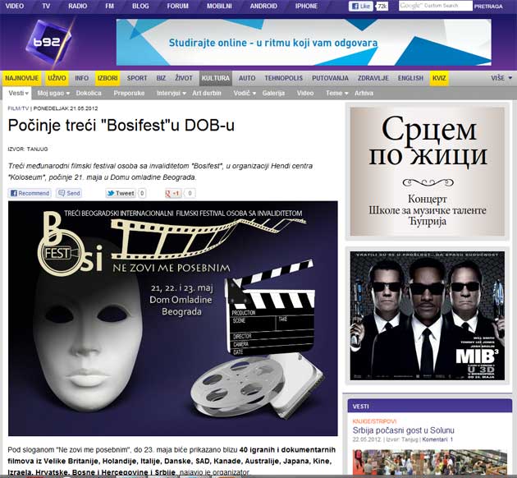This screenshot has width=517, height=478.
Task: Go to the NAJNOVIJE section
Action: tap(22, 78)
